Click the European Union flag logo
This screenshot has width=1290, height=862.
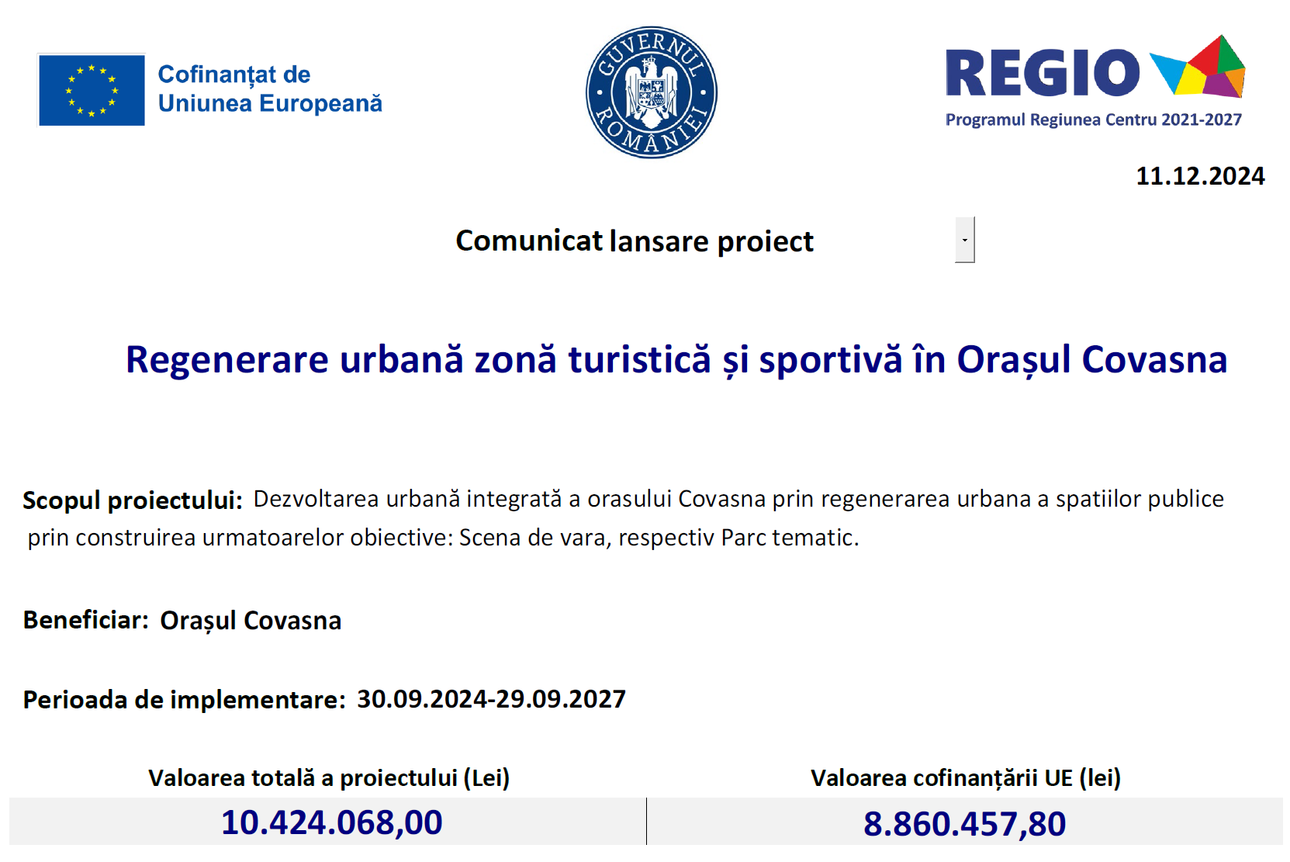[92, 90]
